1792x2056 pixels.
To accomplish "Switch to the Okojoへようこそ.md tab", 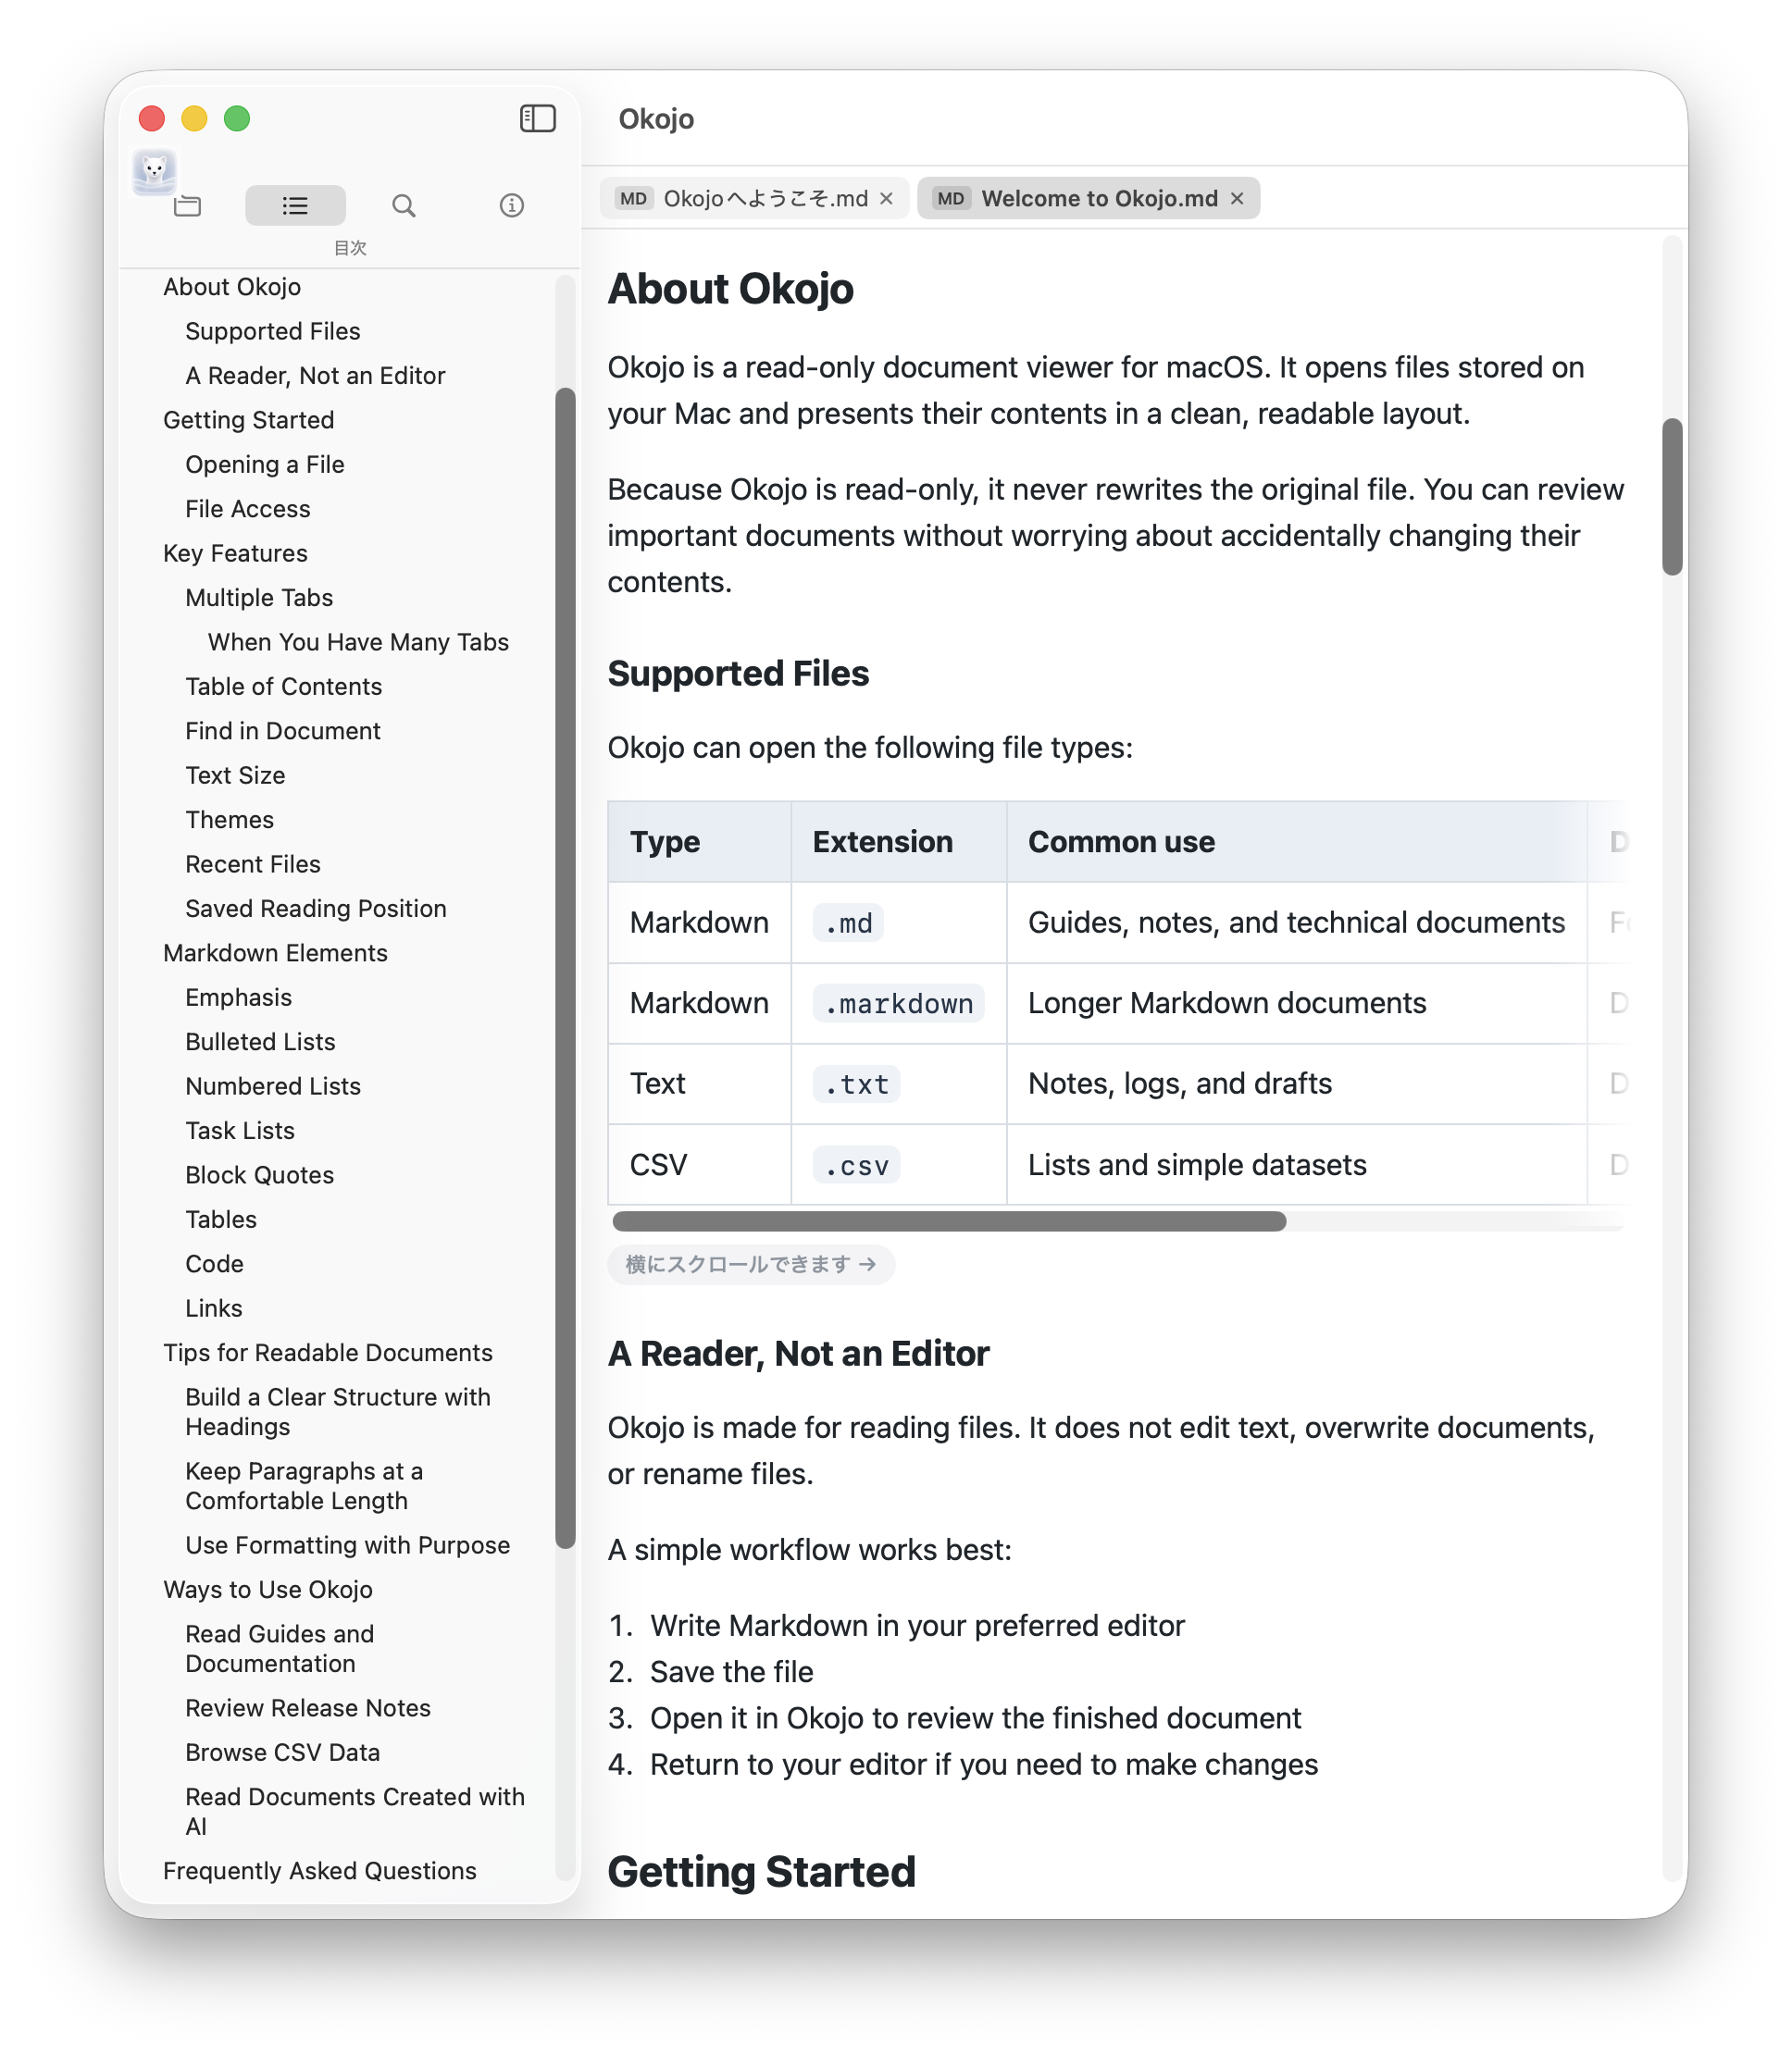I will (x=754, y=199).
